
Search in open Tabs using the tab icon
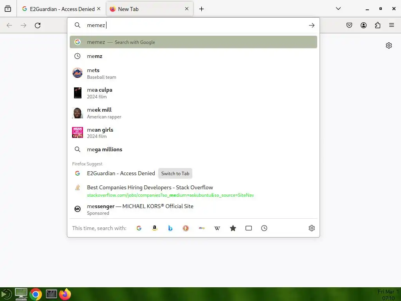(249, 228)
